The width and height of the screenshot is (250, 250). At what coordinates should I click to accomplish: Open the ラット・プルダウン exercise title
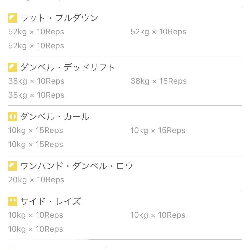[x=59, y=18]
